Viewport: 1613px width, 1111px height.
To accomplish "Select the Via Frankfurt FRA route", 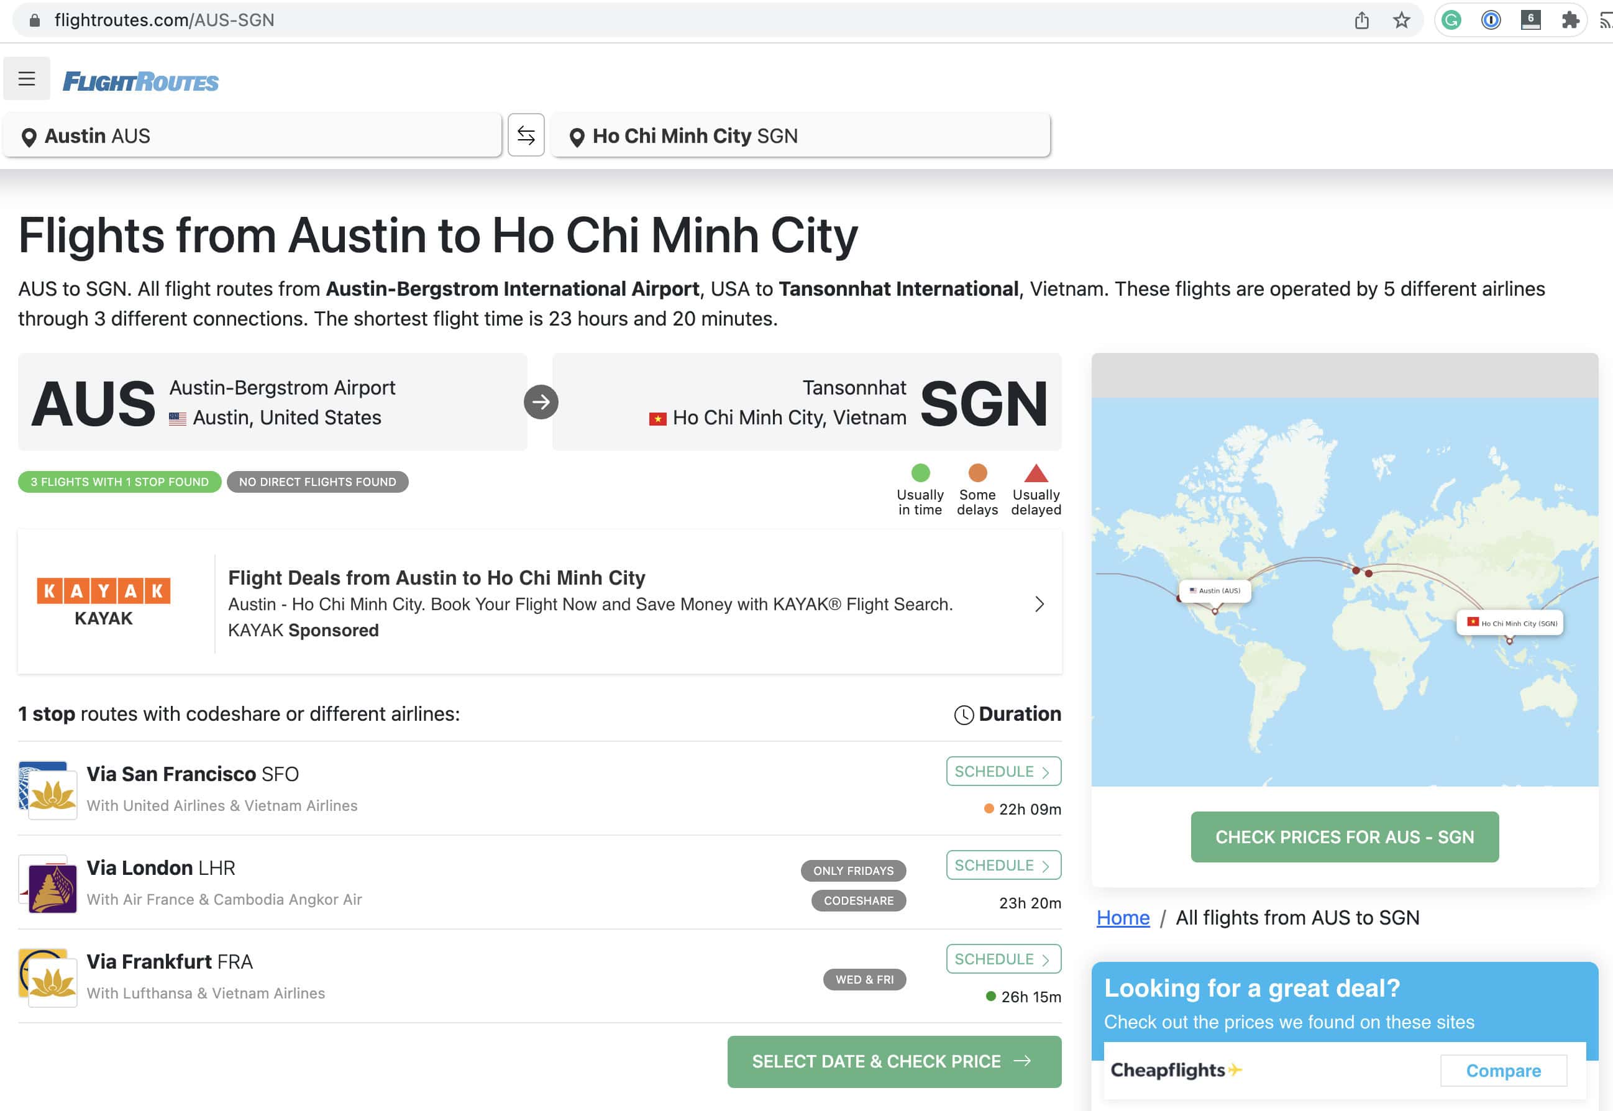I will tap(169, 962).
